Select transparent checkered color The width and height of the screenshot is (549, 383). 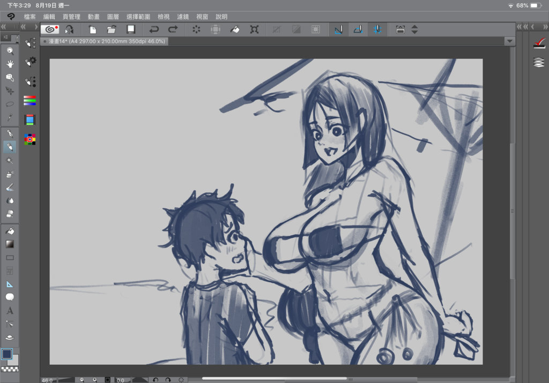coord(10,370)
